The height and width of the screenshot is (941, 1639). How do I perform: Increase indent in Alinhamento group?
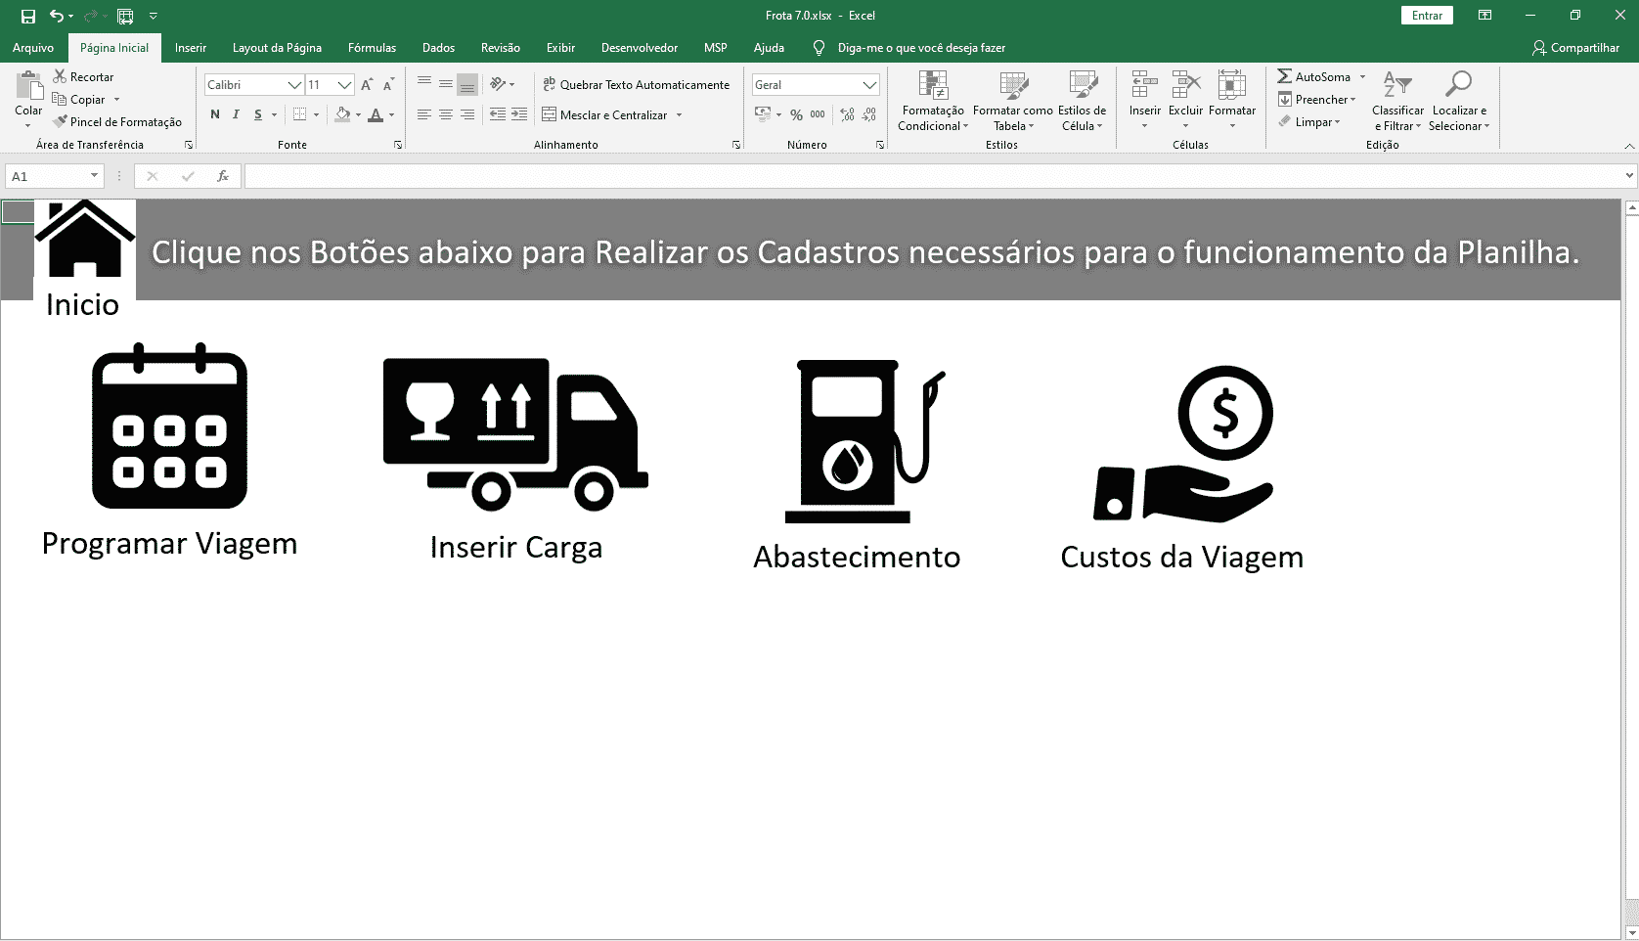click(519, 114)
